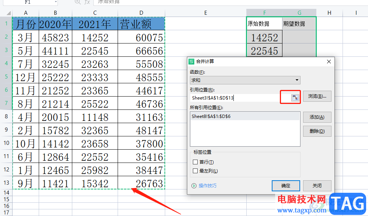
Task: Select column A header
Action: 25,13
